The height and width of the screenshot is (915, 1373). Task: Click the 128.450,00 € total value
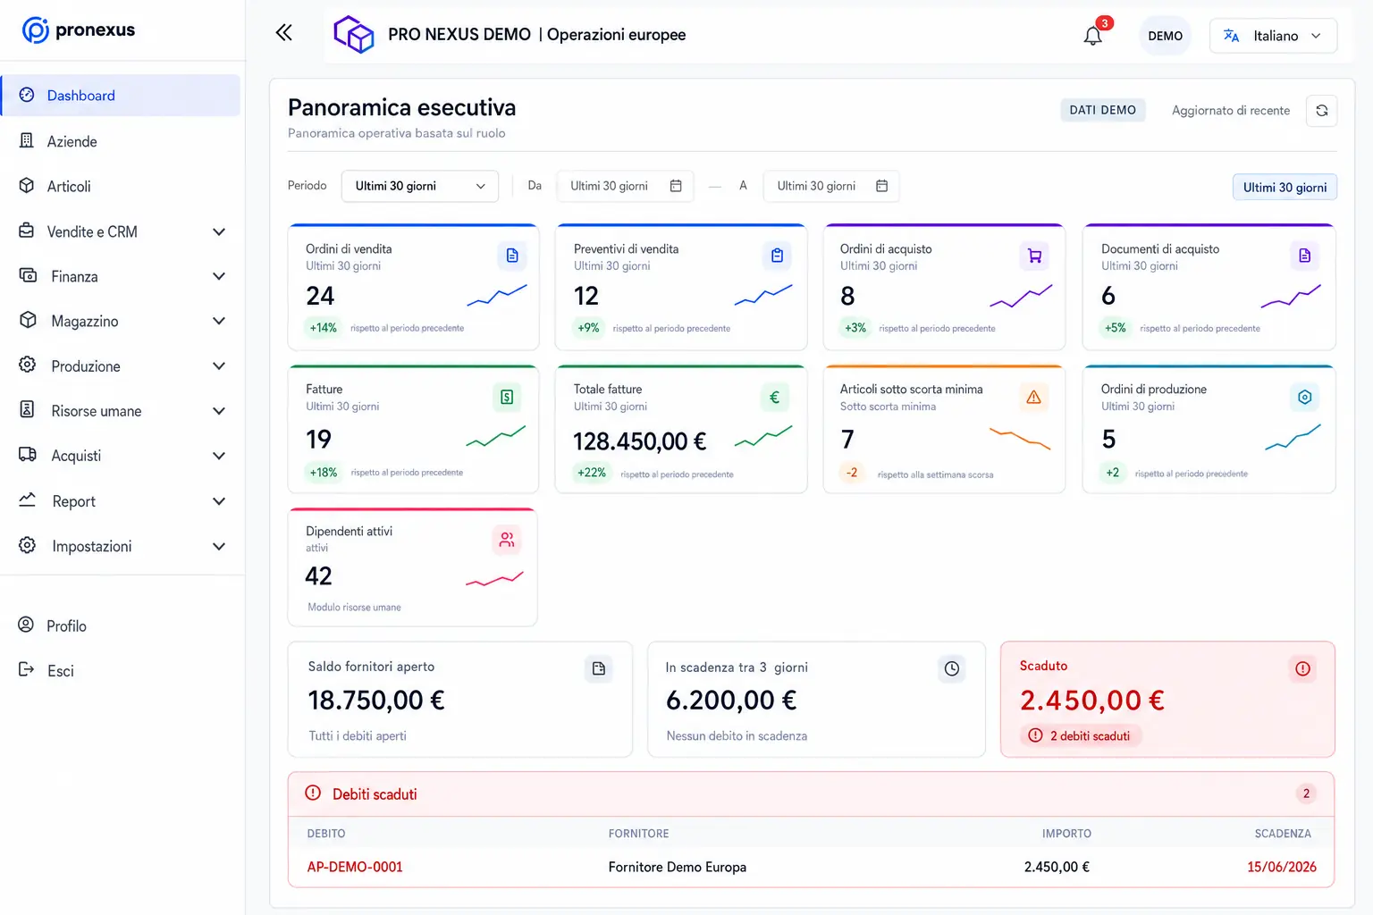(640, 441)
